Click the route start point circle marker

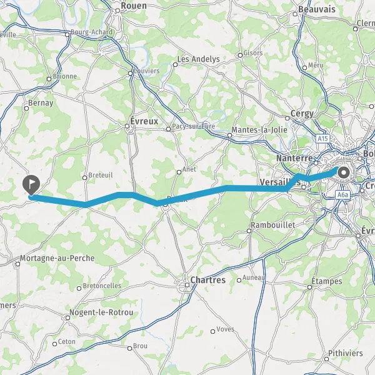click(x=344, y=172)
